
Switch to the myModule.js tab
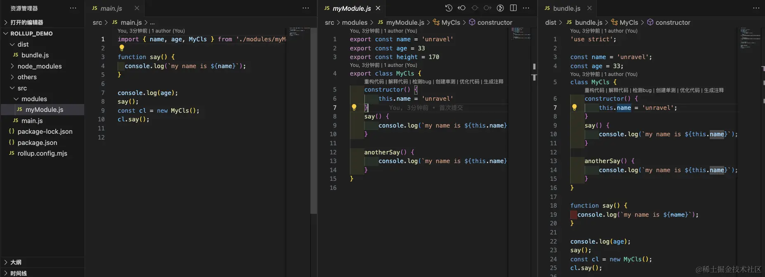click(352, 8)
